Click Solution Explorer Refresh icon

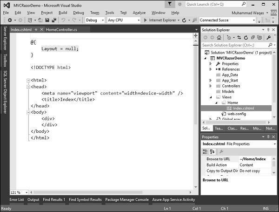[x=246, y=37]
